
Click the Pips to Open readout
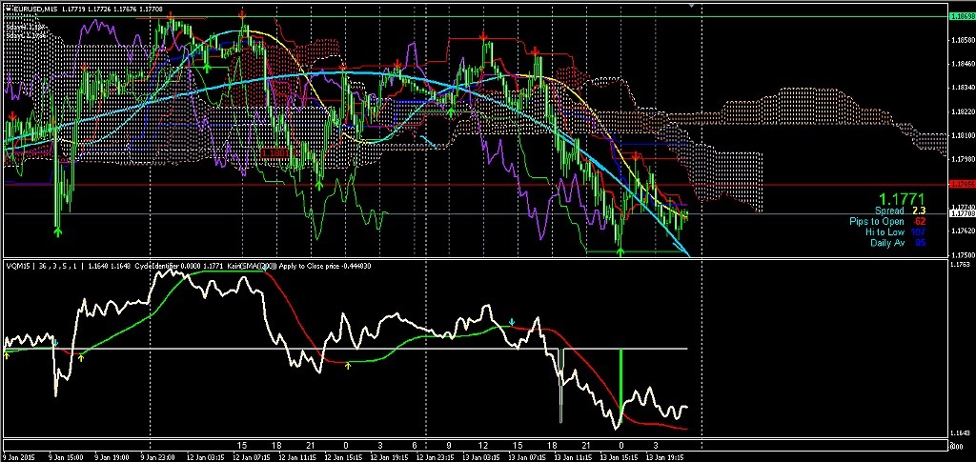[885, 221]
